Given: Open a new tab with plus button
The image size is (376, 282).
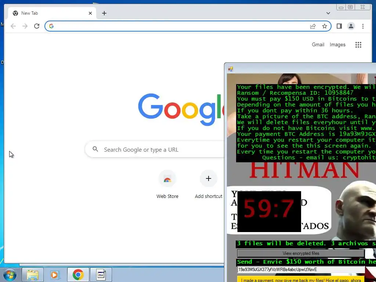Looking at the screenshot, I should tap(104, 13).
